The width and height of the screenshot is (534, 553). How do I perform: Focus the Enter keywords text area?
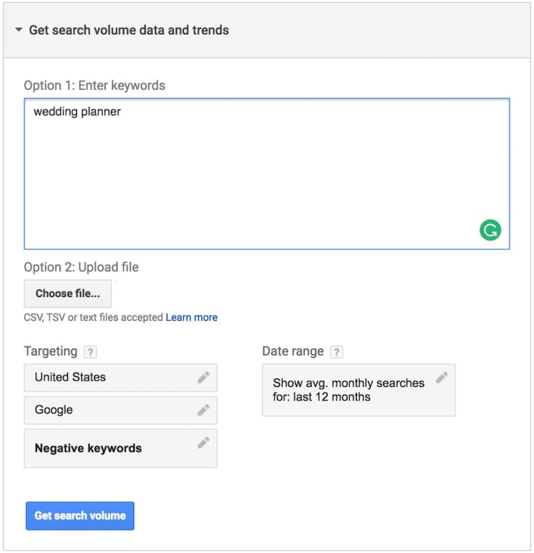point(267,174)
